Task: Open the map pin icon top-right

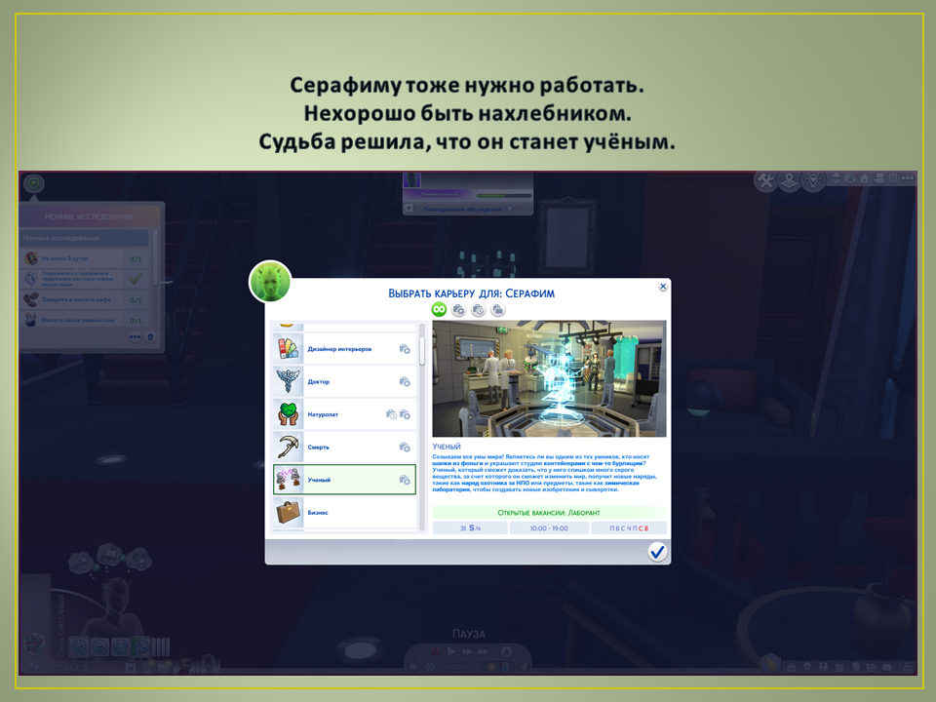Action: click(789, 180)
